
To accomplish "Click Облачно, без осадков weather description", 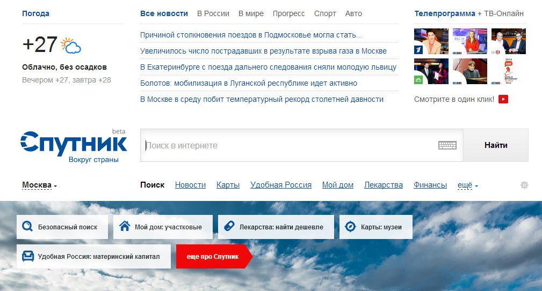I will (x=64, y=67).
